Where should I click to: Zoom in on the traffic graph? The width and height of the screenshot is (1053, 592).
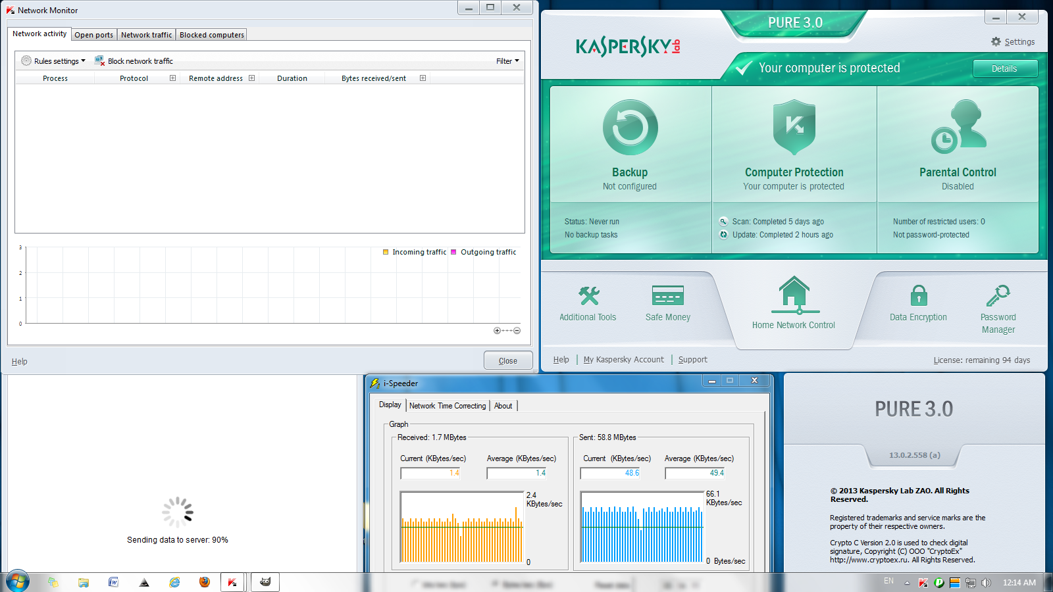pyautogui.click(x=497, y=331)
